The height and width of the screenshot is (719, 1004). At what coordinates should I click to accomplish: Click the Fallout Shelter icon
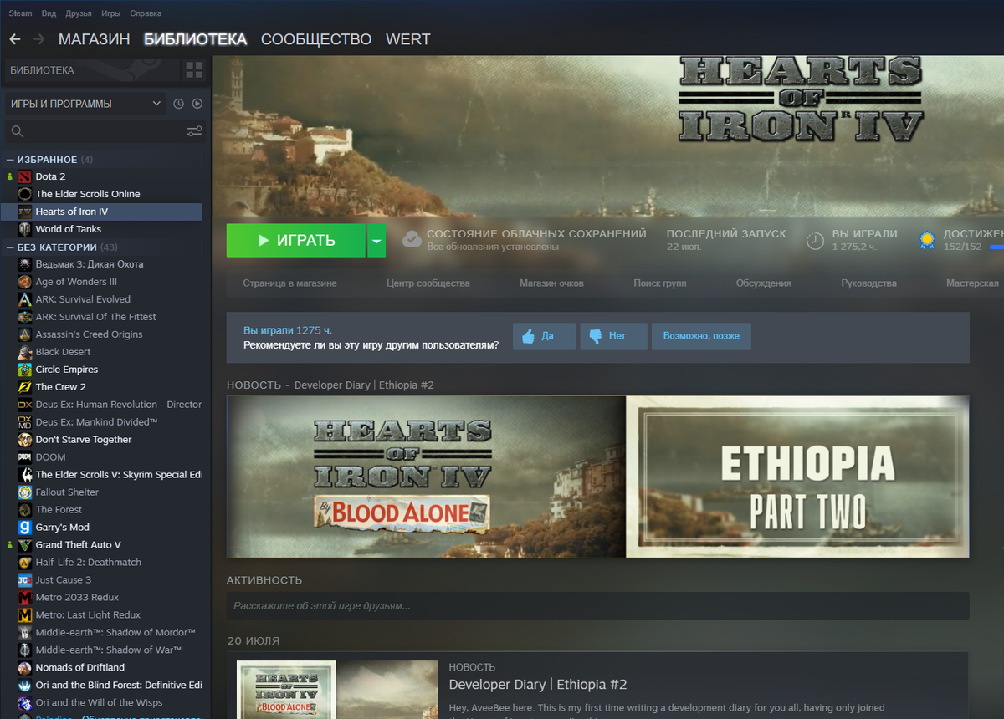(25, 492)
